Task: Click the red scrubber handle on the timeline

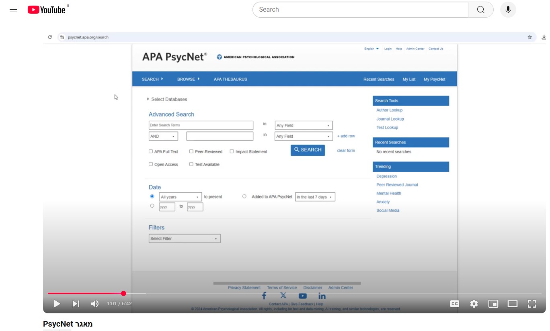Action: 123,293
